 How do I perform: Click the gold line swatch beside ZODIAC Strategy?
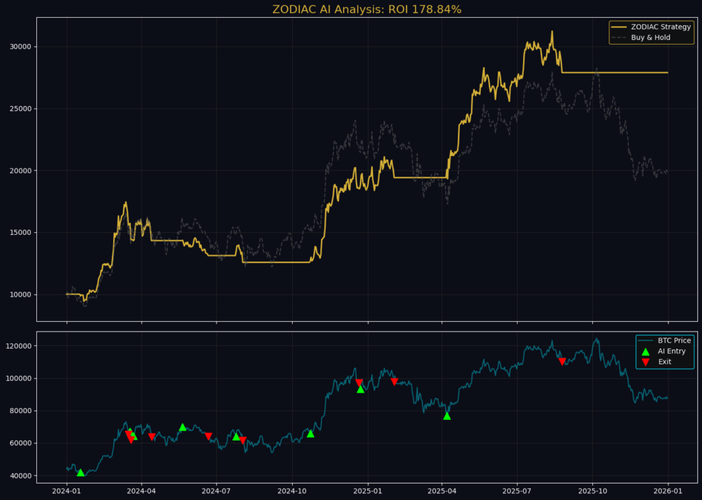pyautogui.click(x=619, y=27)
